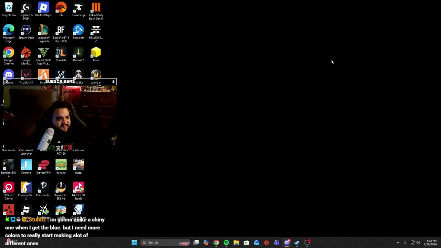Open FiveM desktop shortcut
The height and width of the screenshot is (248, 441).
coord(43,76)
